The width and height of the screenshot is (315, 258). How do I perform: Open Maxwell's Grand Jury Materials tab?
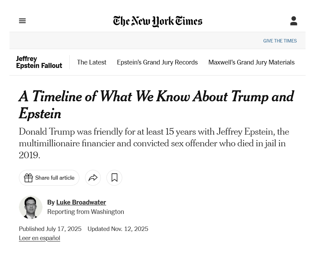(251, 62)
